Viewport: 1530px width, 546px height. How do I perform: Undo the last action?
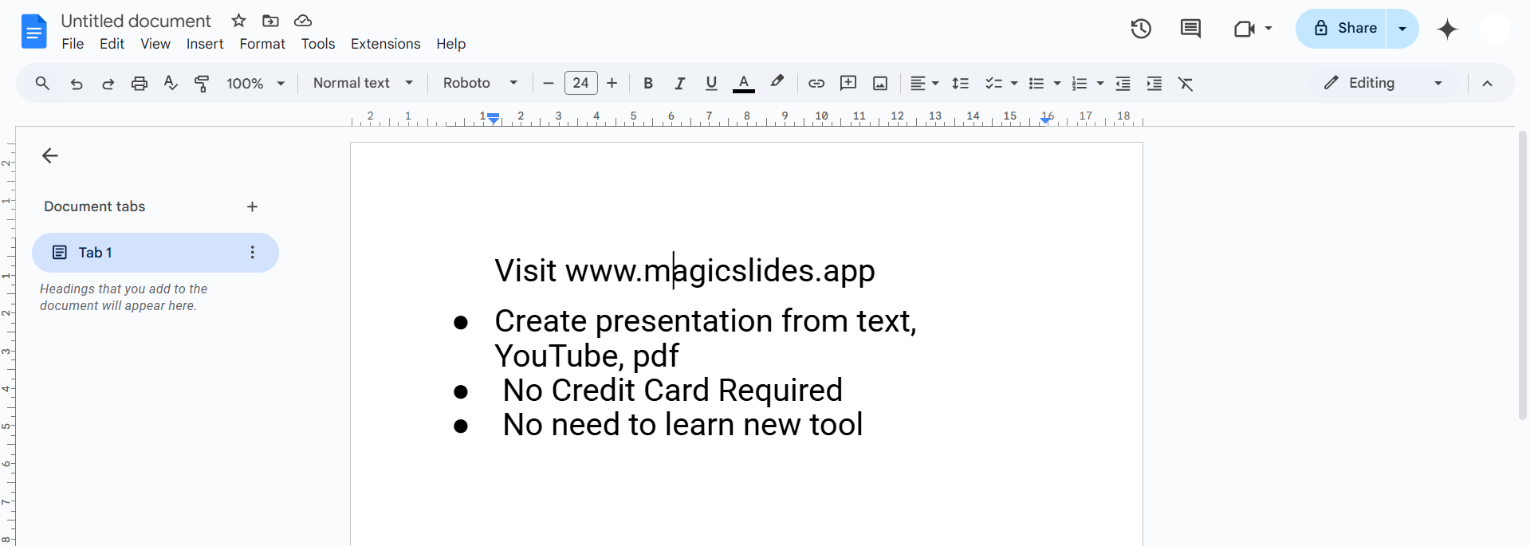pos(77,83)
